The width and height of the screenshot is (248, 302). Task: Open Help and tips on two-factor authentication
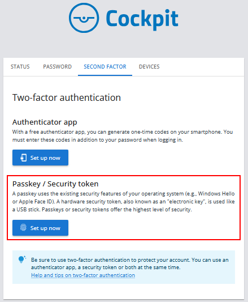point(83,275)
